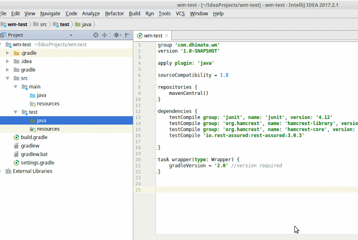Screen dimensions: 358x240
Task: Click the Gradle icon on wm-test editor tab
Action: (x=139, y=36)
